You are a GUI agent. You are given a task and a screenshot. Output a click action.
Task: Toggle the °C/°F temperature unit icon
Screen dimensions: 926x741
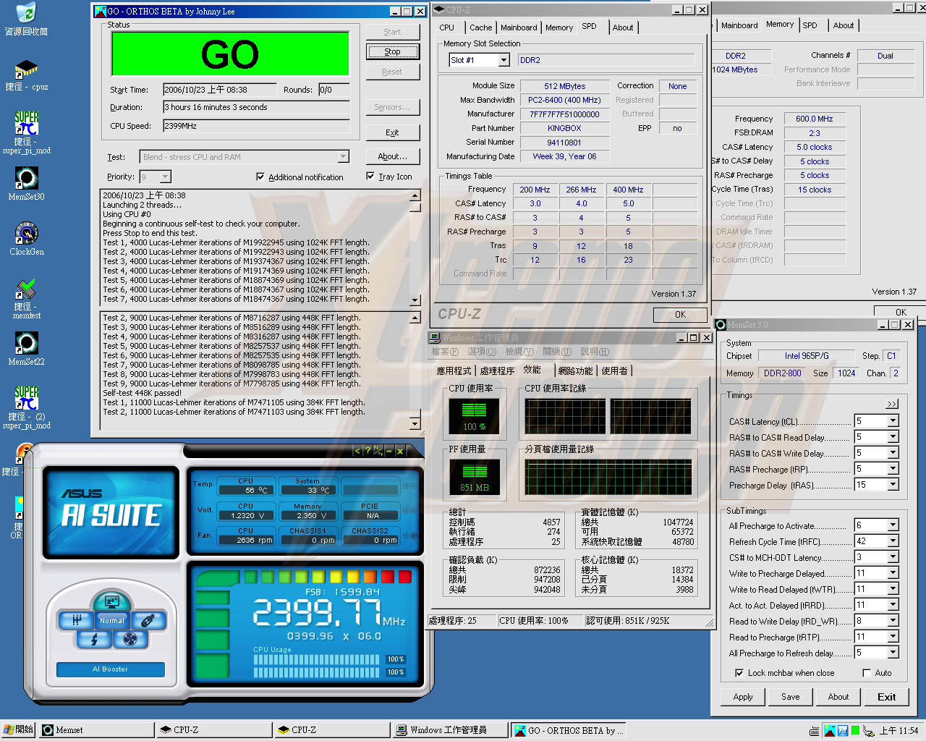point(378,450)
